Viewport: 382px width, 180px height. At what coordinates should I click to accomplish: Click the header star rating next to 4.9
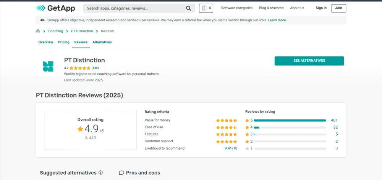pyautogui.click(x=80, y=68)
